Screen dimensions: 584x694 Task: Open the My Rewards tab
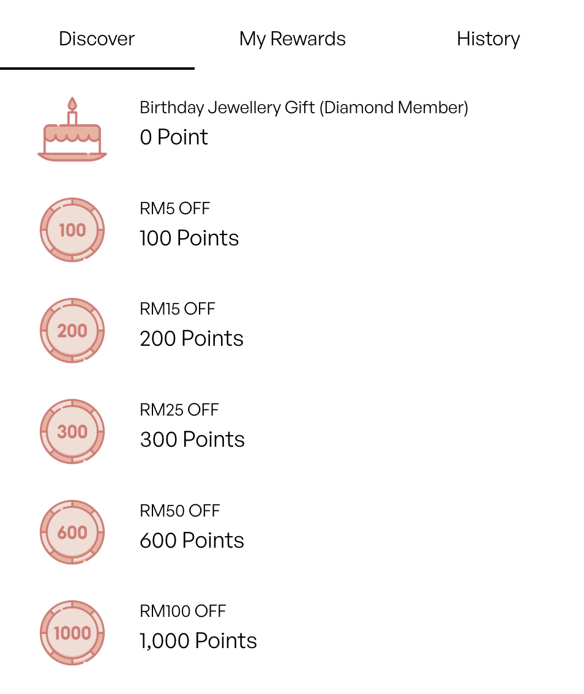292,39
